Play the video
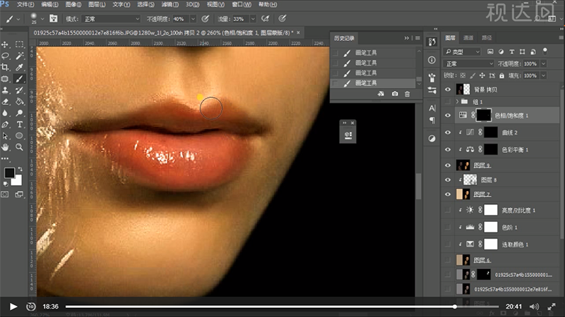The height and width of the screenshot is (317, 565). click(x=13, y=306)
